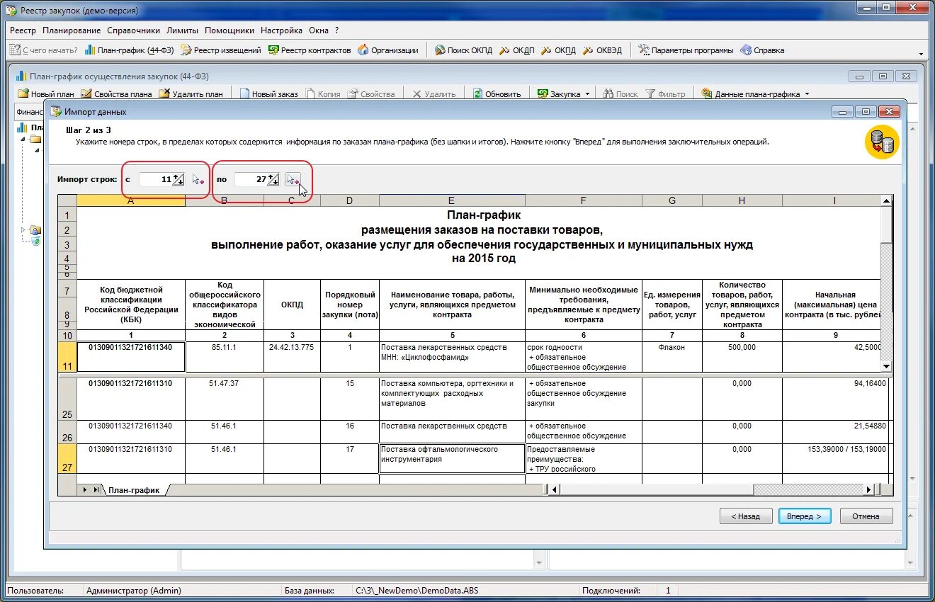The height and width of the screenshot is (602, 935).
Task: Select column header A in spreadsheet
Action: coord(131,201)
